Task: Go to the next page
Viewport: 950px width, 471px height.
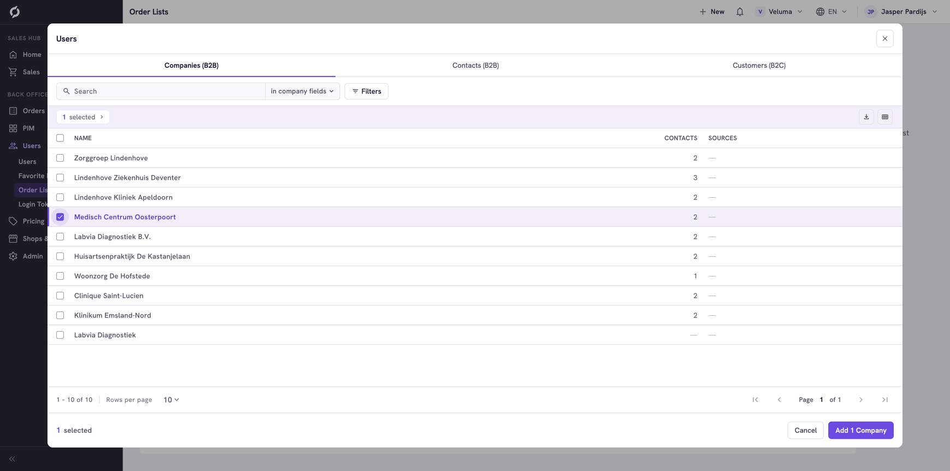Action: tap(861, 400)
